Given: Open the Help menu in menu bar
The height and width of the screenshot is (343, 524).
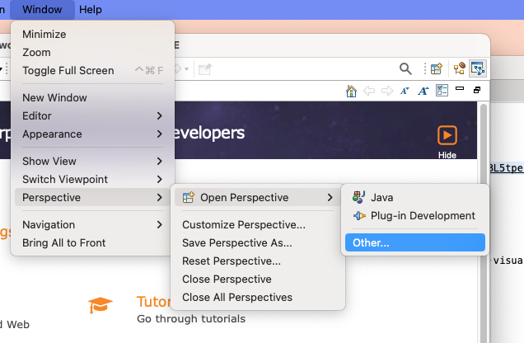Looking at the screenshot, I should [91, 9].
